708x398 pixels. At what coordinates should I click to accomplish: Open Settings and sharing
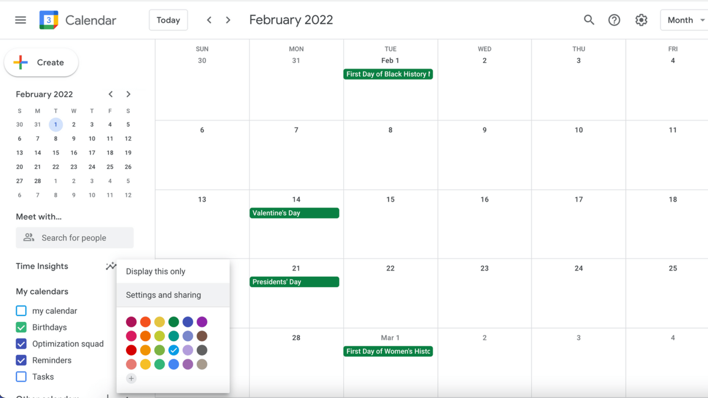pyautogui.click(x=163, y=295)
